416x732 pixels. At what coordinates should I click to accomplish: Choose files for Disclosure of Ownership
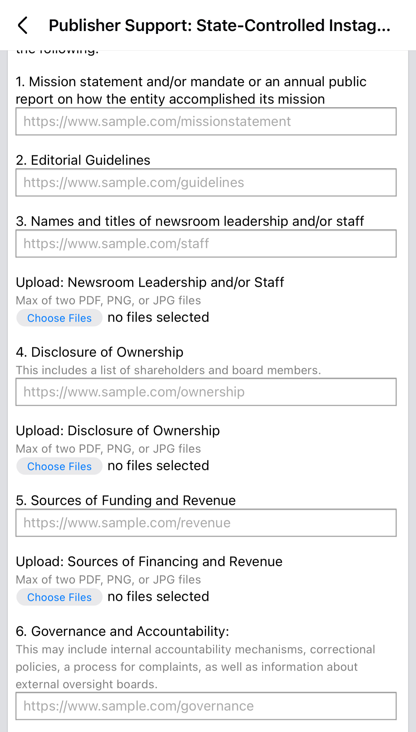tap(59, 466)
